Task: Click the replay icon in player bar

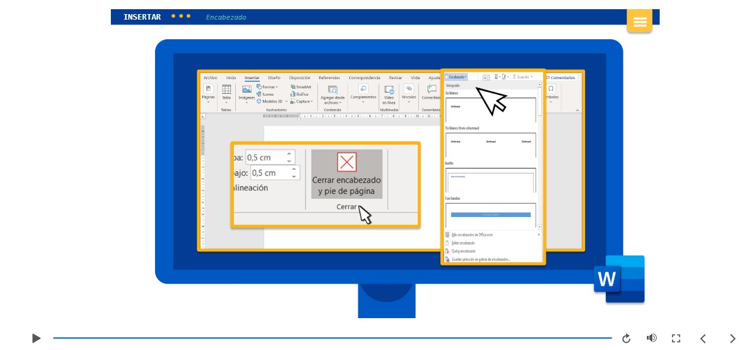Action: [x=626, y=338]
